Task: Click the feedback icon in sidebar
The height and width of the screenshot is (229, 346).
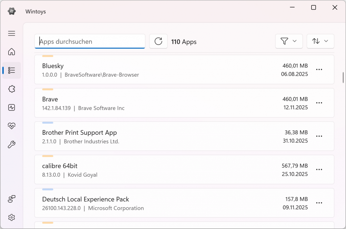Action: [11, 199]
